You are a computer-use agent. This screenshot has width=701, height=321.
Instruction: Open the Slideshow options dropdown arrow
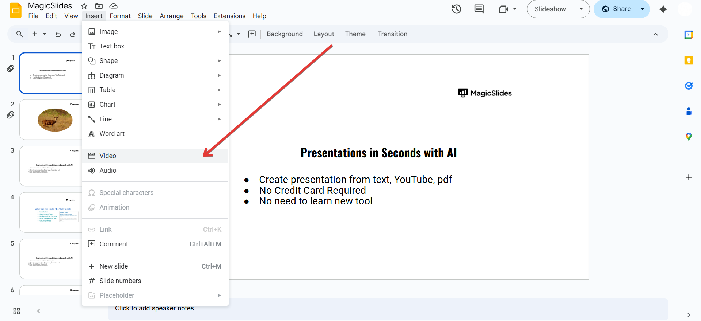(x=581, y=9)
